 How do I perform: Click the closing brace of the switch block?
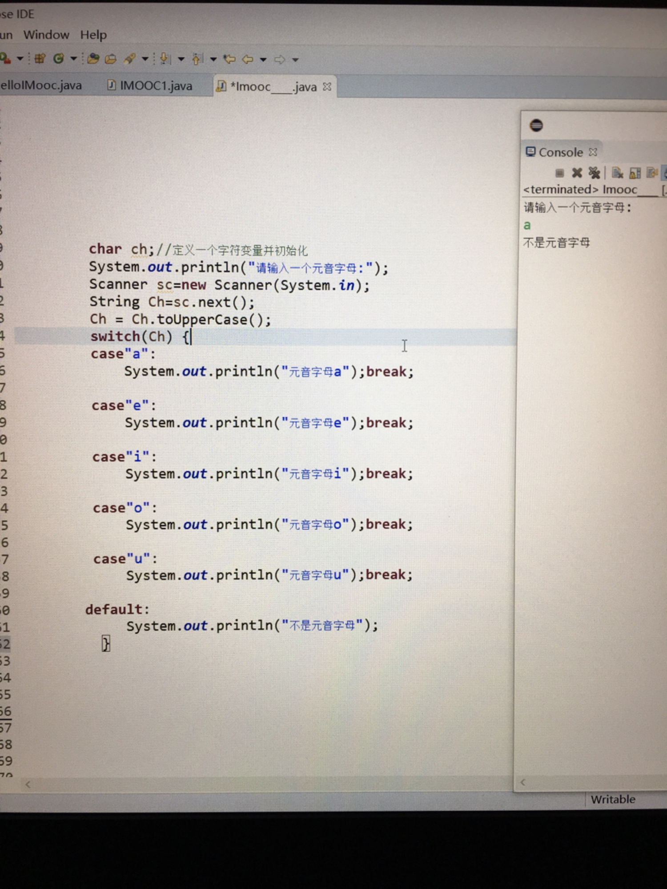(x=106, y=643)
